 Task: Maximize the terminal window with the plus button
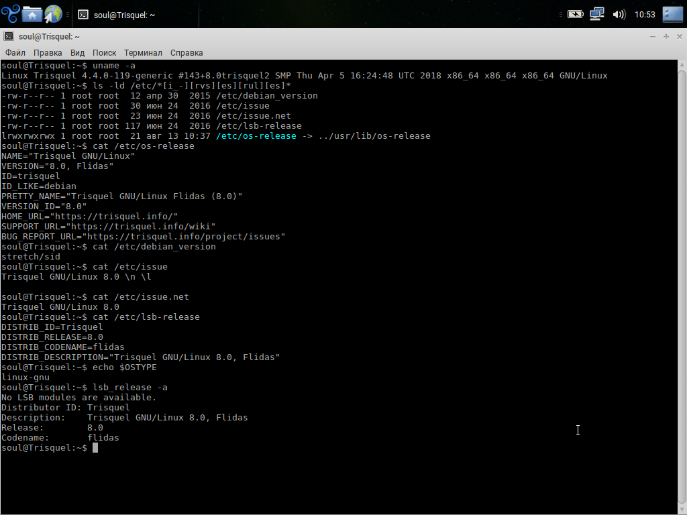coord(666,37)
